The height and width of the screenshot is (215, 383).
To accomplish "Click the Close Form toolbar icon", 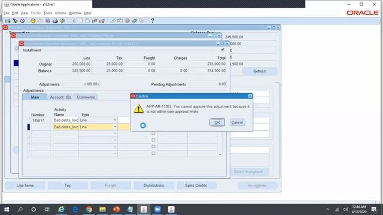I will [x=62, y=21].
